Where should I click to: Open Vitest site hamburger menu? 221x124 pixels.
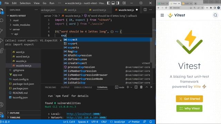(162, 15)
